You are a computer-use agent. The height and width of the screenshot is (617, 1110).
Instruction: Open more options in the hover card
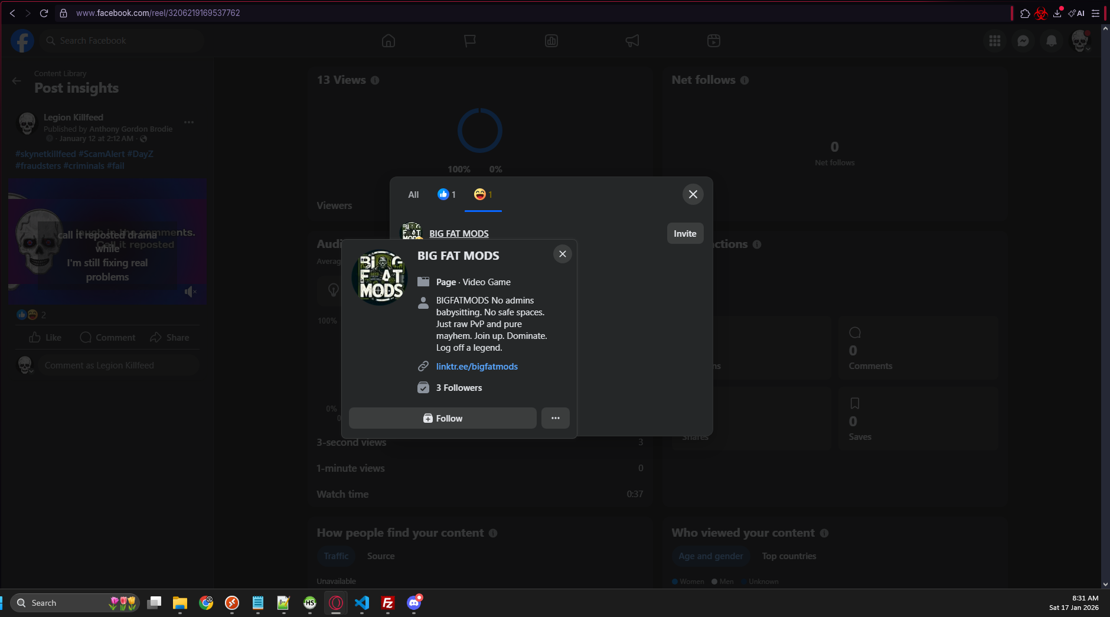coord(556,418)
